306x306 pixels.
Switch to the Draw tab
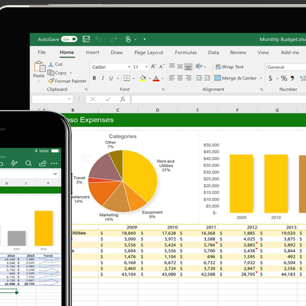pyautogui.click(x=117, y=53)
